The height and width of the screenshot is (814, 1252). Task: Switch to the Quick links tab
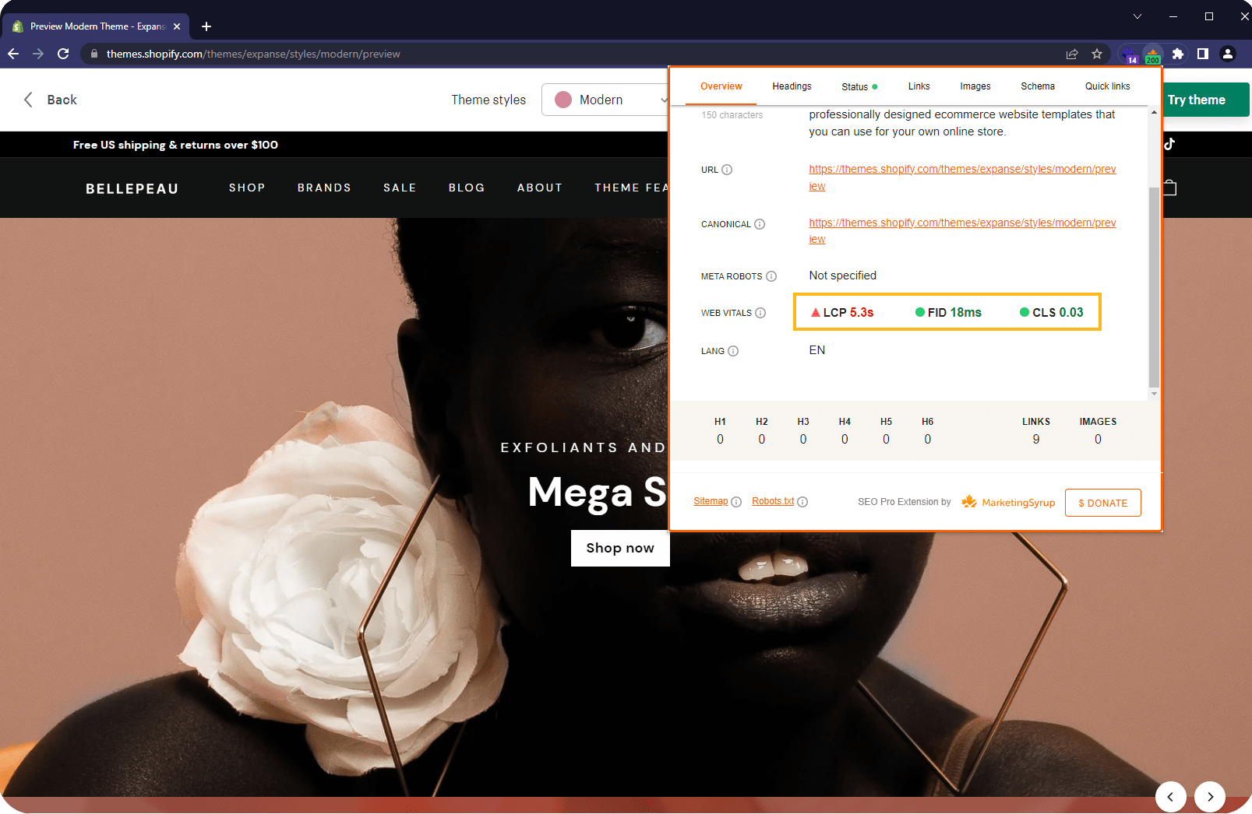[x=1107, y=86]
